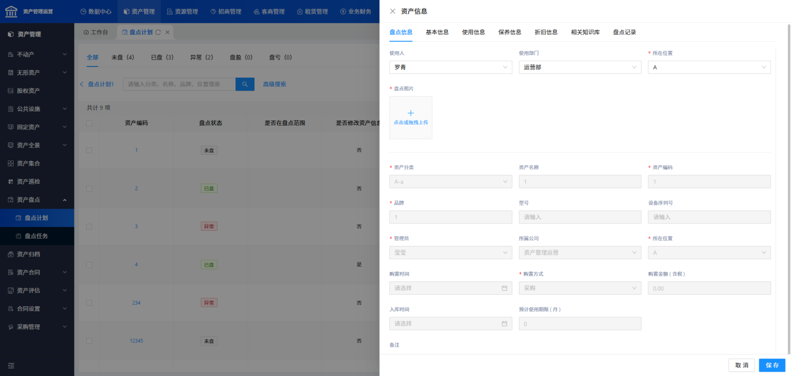
Task: Click the 型号 input field
Action: (580, 217)
